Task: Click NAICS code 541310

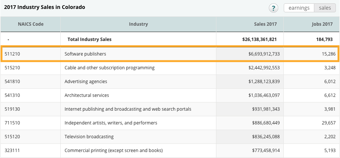Action: 12,95
